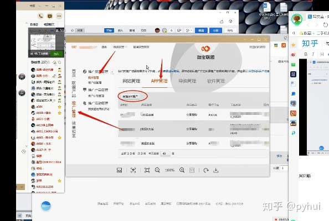Click the 修改 link at right edge
The image size is (329, 221).
click(279, 156)
